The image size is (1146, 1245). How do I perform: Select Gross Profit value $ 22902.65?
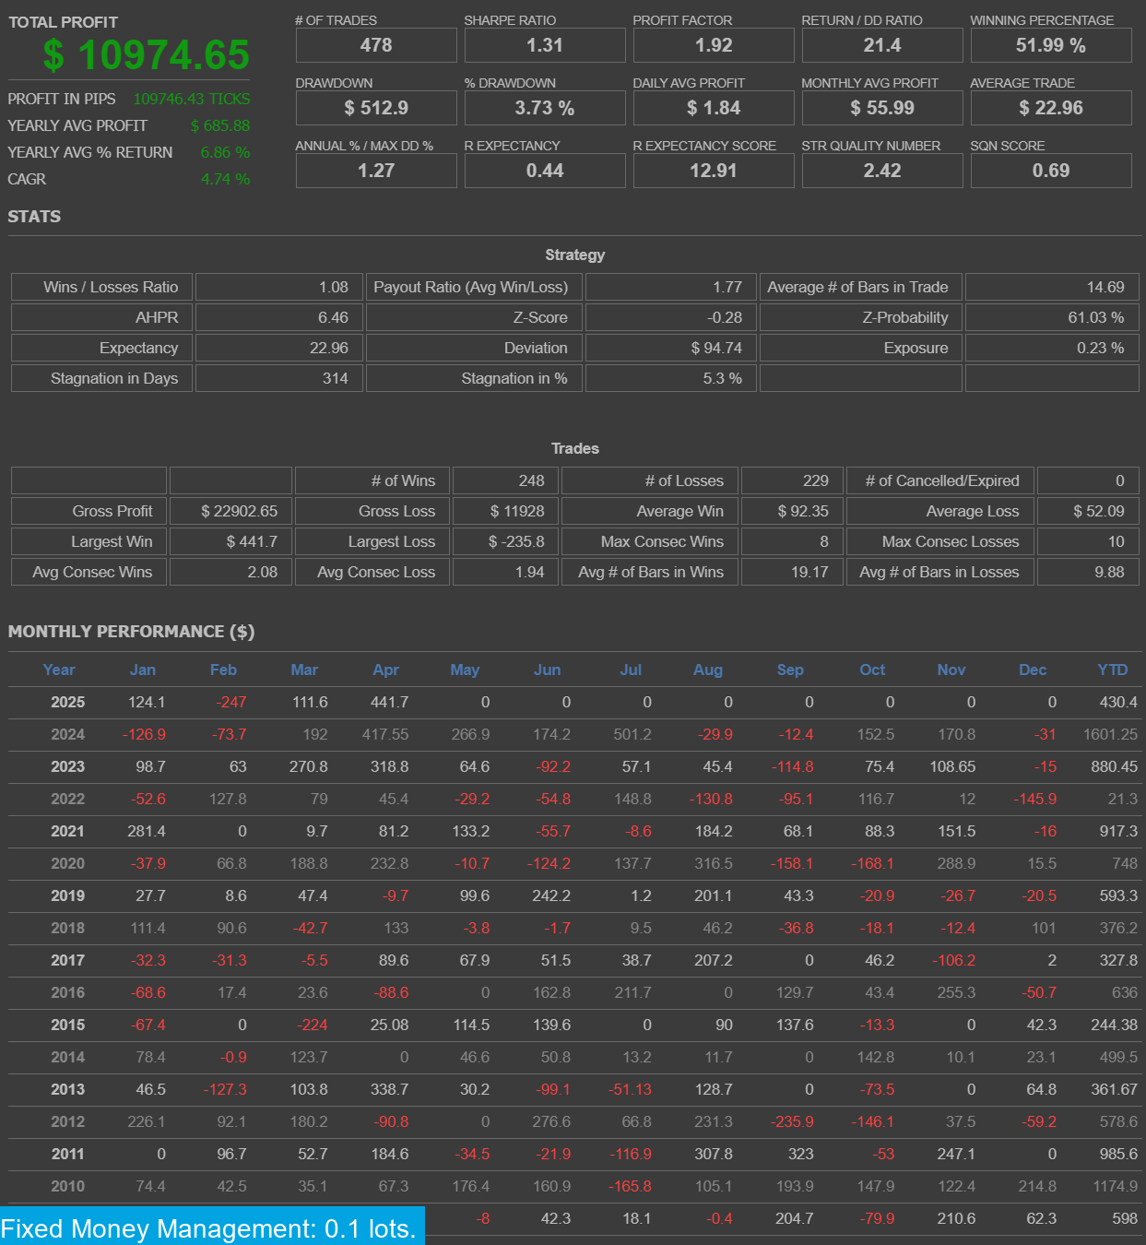pyautogui.click(x=231, y=511)
